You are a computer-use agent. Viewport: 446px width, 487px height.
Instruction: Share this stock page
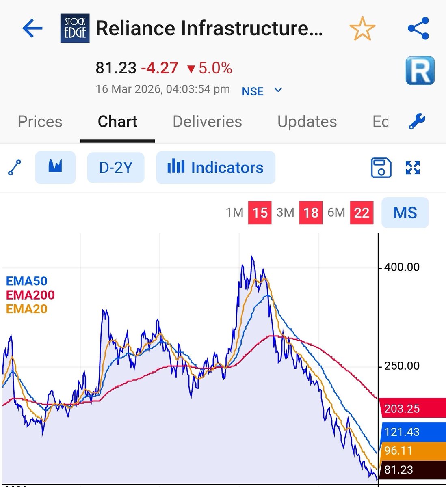coord(418,28)
